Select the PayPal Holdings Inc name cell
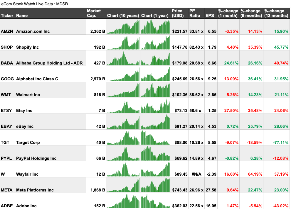This screenshot has height=212, width=291. (x=36, y=158)
